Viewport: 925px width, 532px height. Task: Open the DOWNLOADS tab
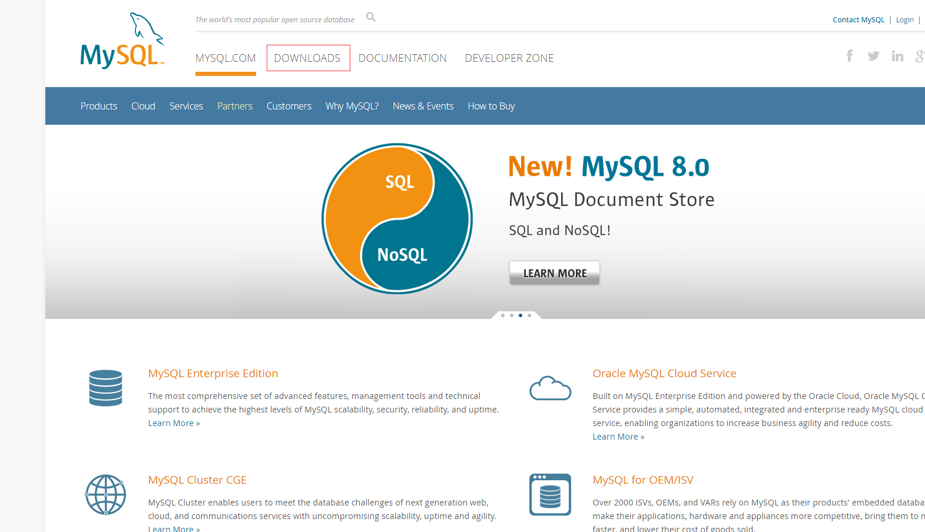pos(308,58)
